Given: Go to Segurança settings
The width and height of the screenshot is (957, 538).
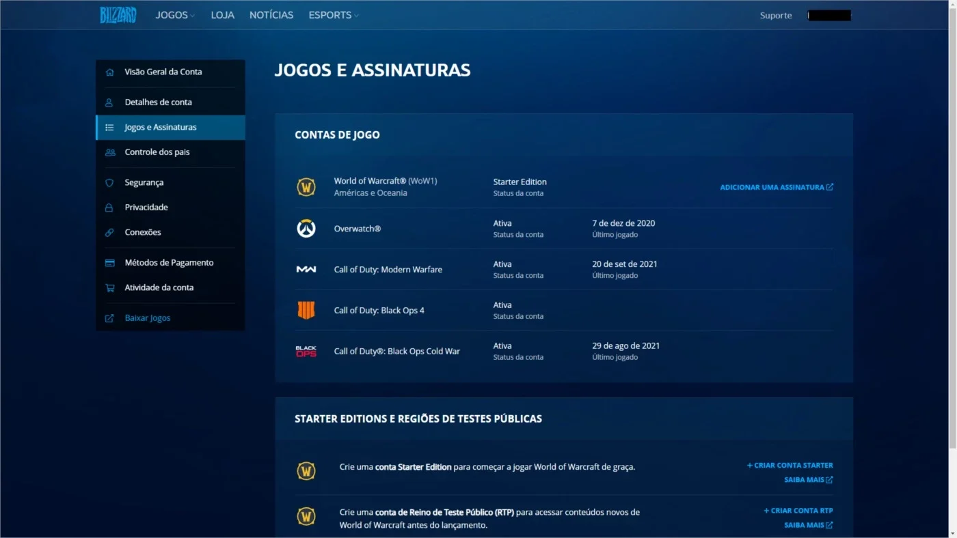Looking at the screenshot, I should click(x=170, y=183).
